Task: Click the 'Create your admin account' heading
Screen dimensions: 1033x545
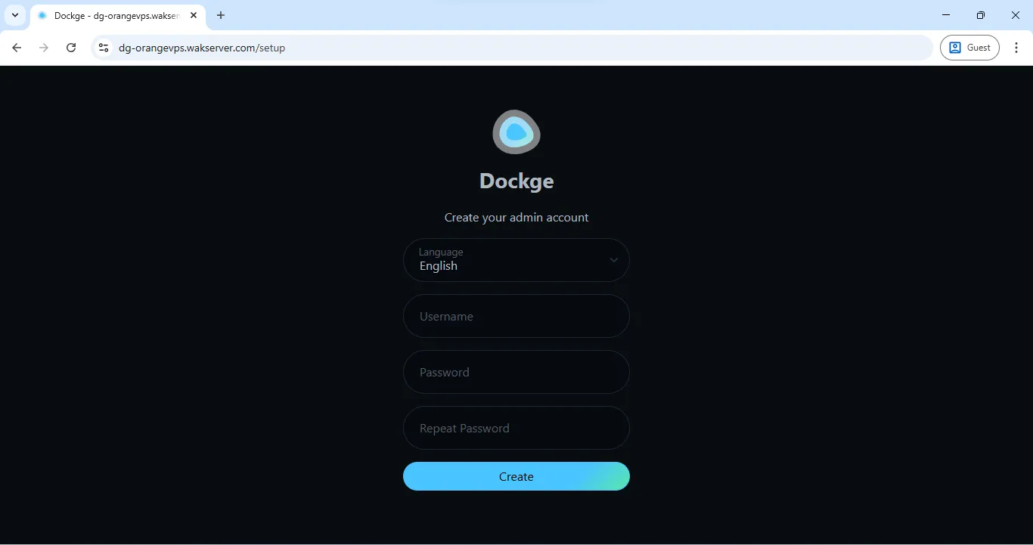Action: click(516, 217)
